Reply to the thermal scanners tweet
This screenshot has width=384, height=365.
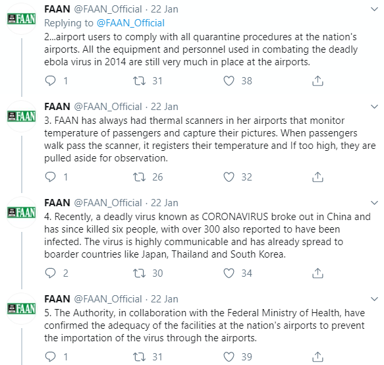point(51,177)
